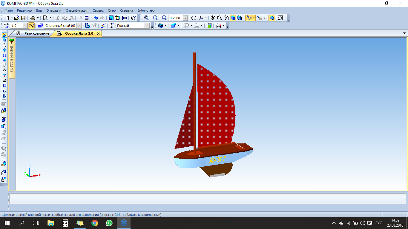
Task: Select the paperclip tool in the left toolbar
Action: pyautogui.click(x=4, y=65)
